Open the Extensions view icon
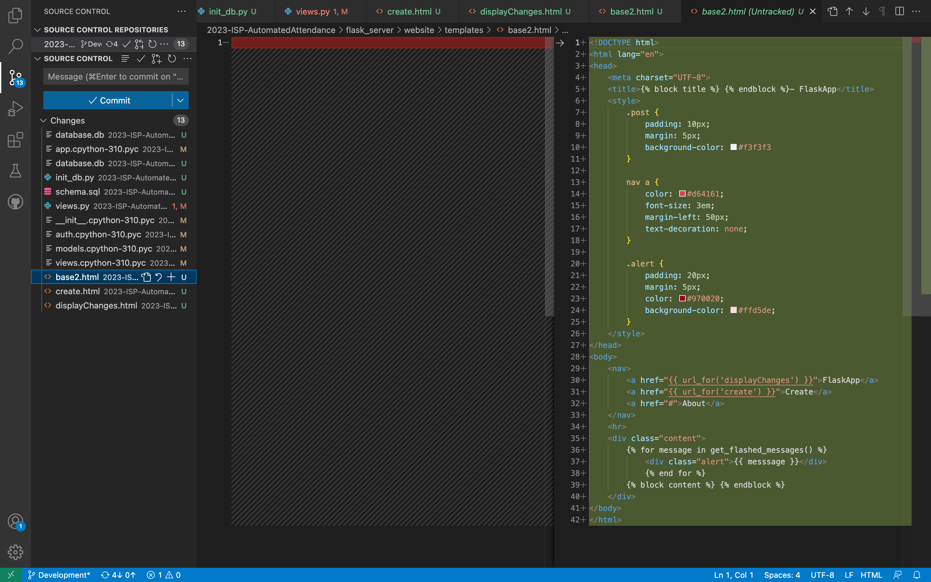Image resolution: width=931 pixels, height=582 pixels. tap(16, 140)
